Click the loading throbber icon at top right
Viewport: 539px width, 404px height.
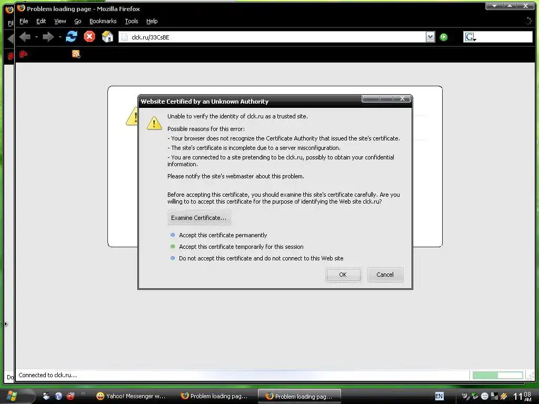(528, 21)
